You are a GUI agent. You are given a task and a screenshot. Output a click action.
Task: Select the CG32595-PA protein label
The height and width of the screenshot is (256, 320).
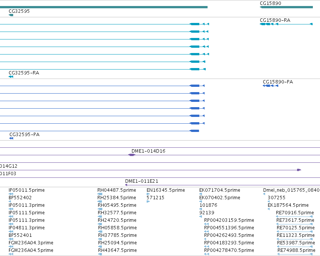[24, 135]
